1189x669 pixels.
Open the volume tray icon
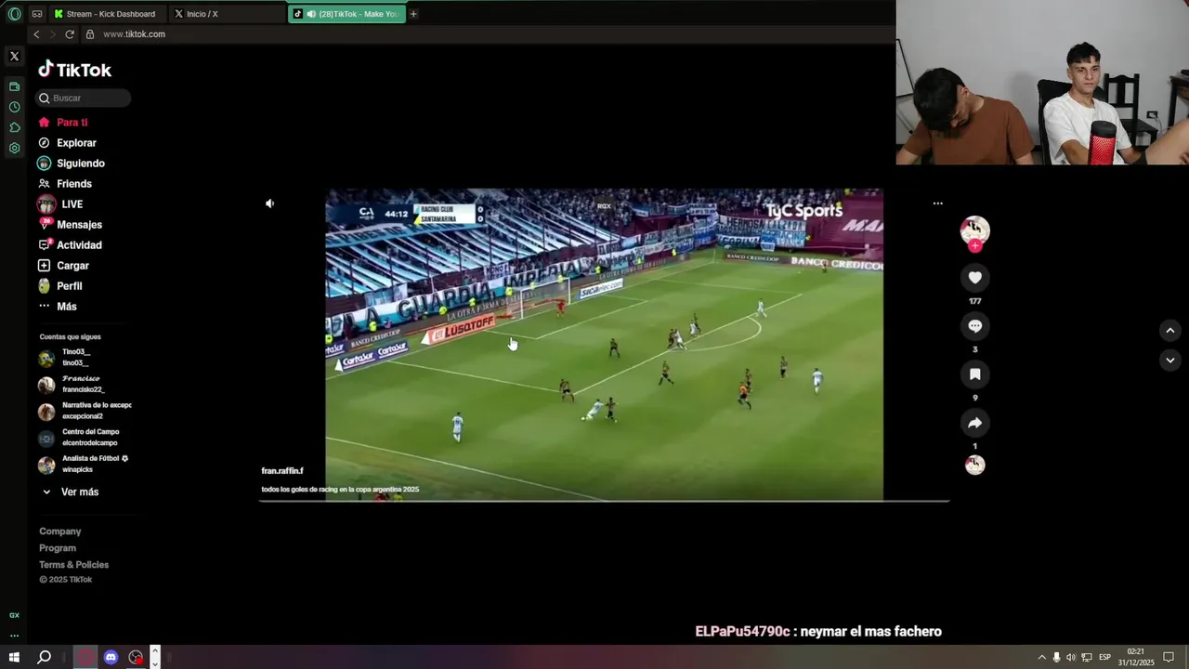[x=1071, y=657]
